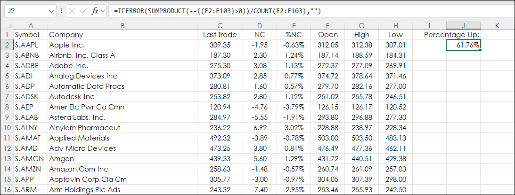Click the Applied Materials cell
Viewport: 515px width, 195px height.
tap(123, 138)
